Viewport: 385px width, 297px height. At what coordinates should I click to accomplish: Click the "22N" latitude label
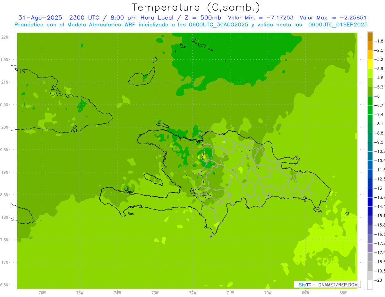pyautogui.click(x=5, y=37)
